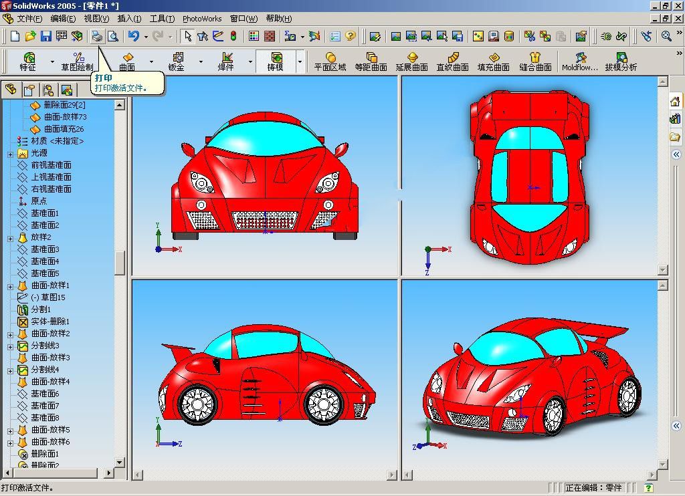Click the 填充曲面 fill surface button
This screenshot has width=685, height=496.
(x=494, y=61)
